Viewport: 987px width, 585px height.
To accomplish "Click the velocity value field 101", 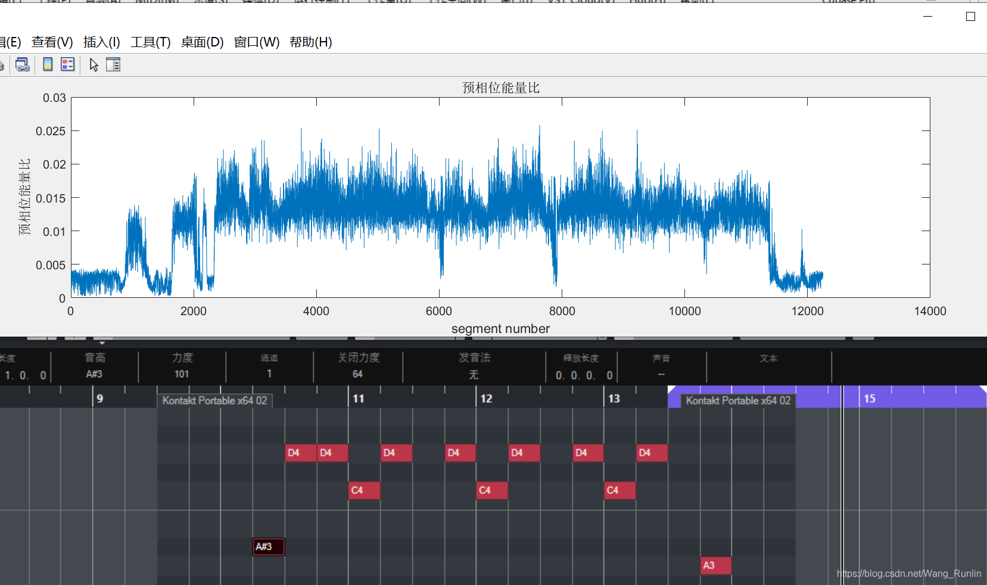I will (182, 374).
